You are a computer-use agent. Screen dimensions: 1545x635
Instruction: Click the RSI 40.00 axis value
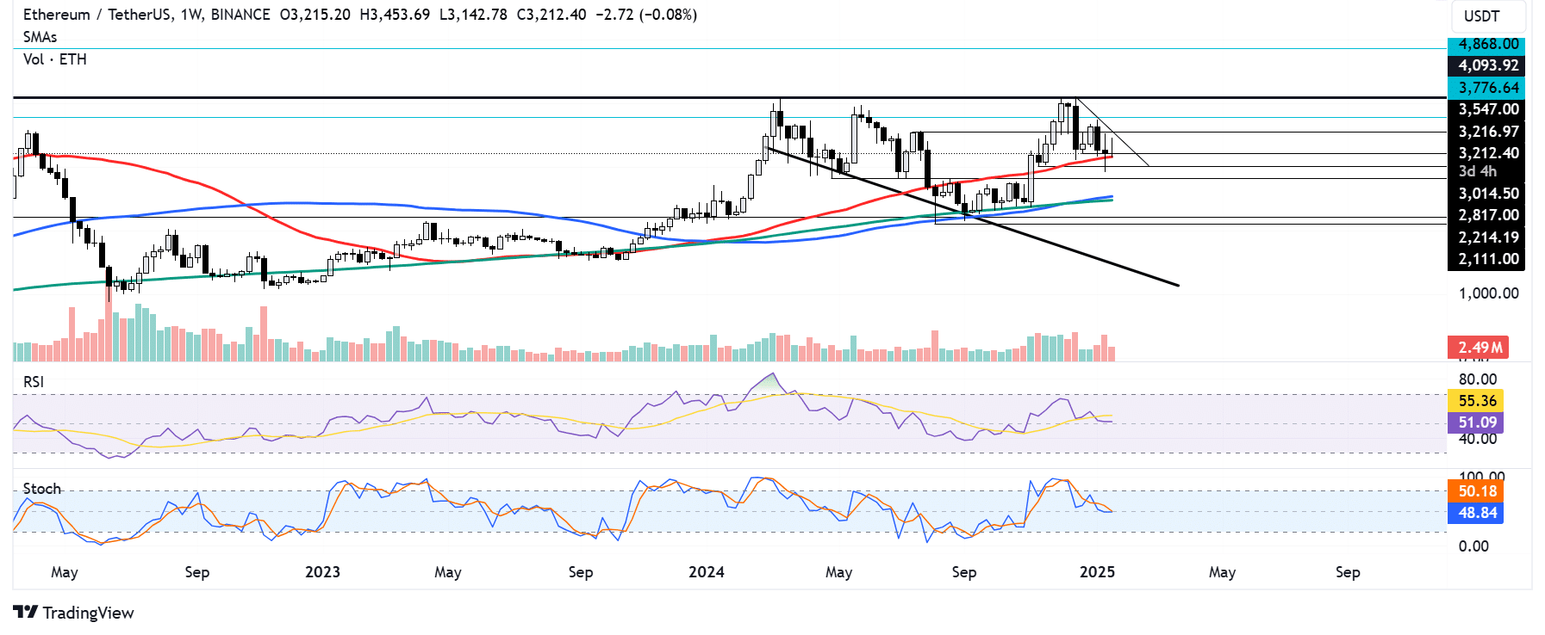click(x=1478, y=440)
